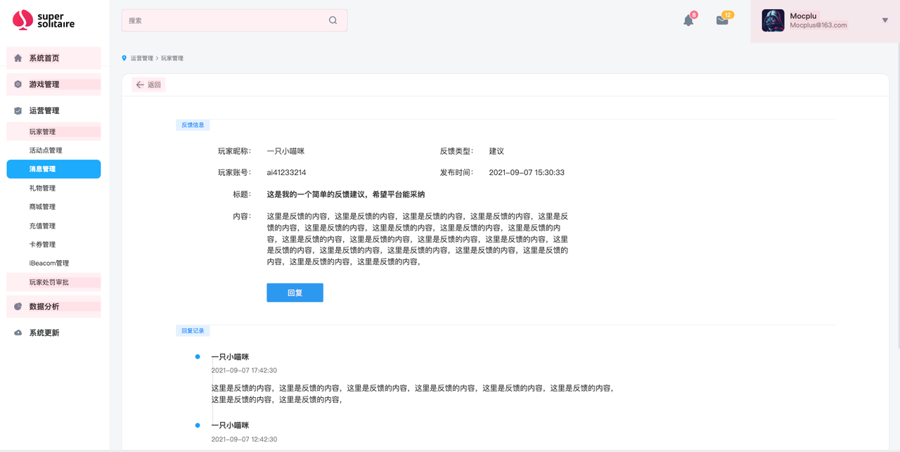This screenshot has width=900, height=452.
Task: Select 玩家管理 submenu item
Action: point(53,131)
